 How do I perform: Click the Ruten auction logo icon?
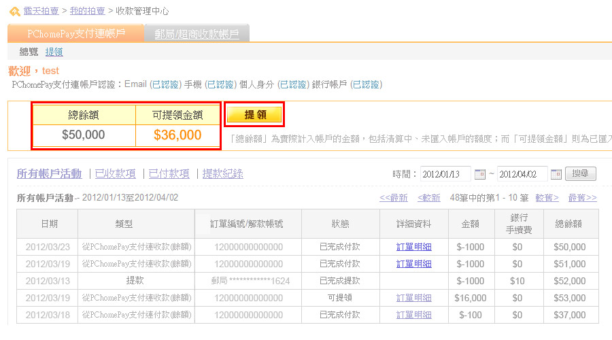tap(14, 12)
